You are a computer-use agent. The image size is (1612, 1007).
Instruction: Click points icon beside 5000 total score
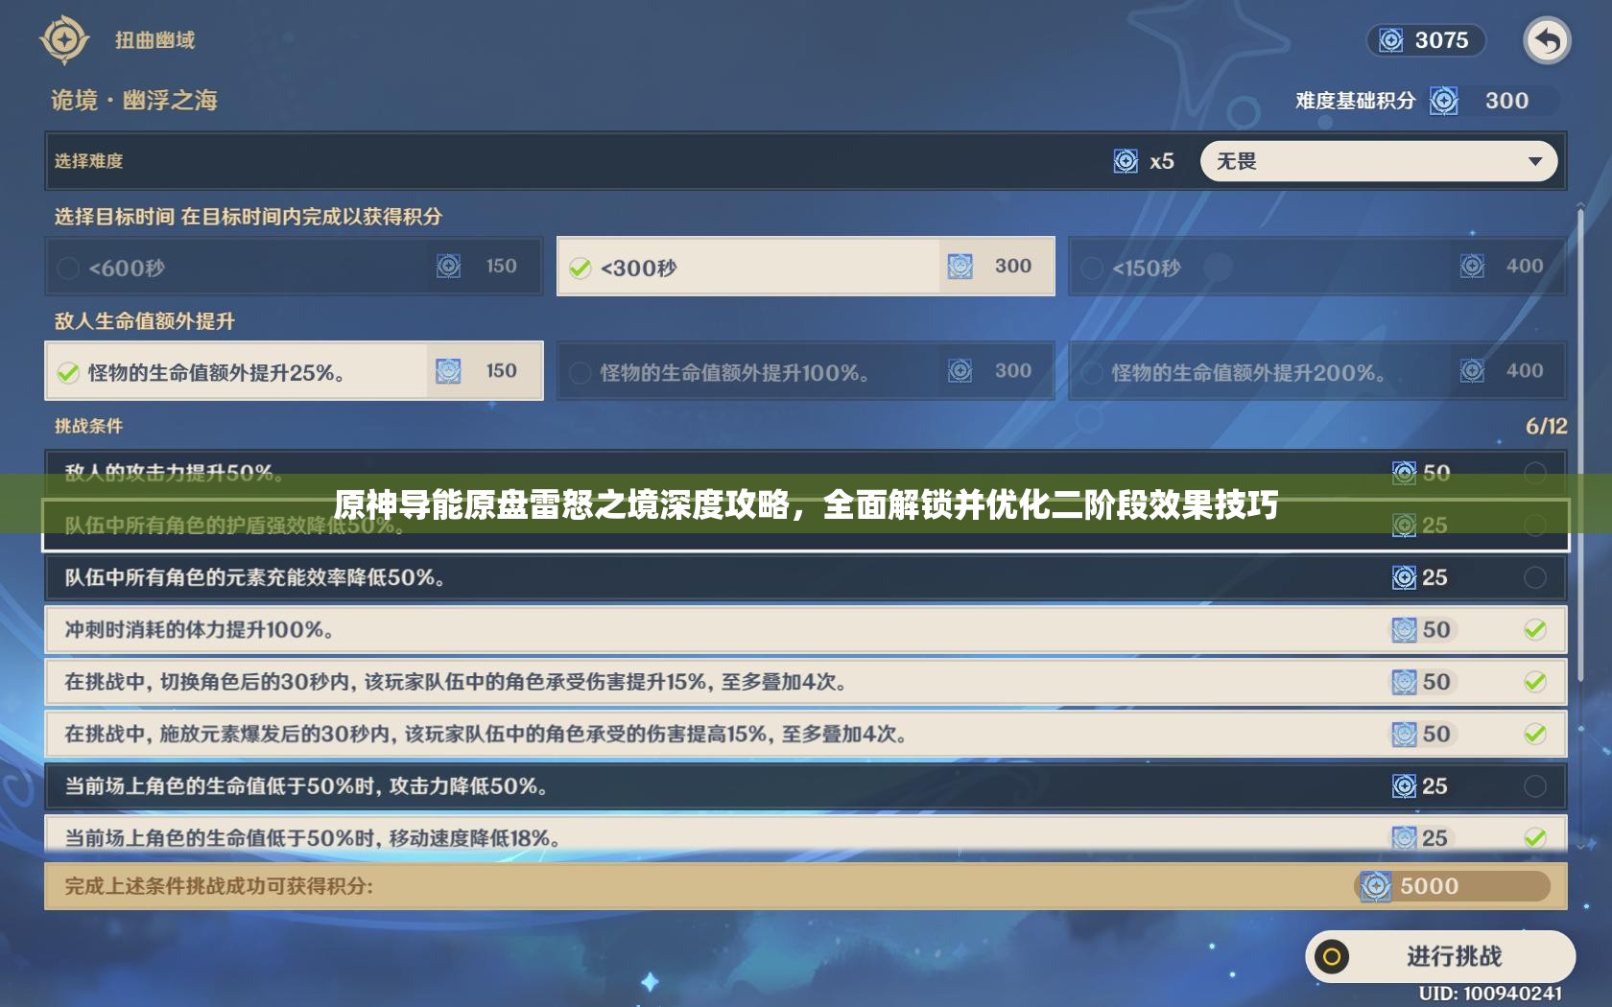tap(1376, 886)
